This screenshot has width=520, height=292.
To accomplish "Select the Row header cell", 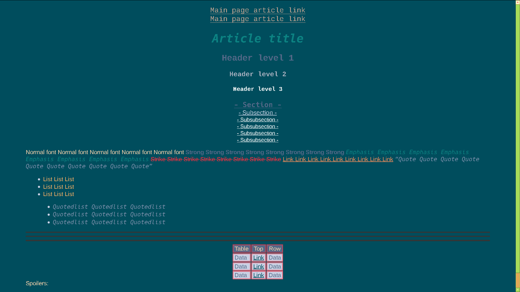I will coord(275,248).
